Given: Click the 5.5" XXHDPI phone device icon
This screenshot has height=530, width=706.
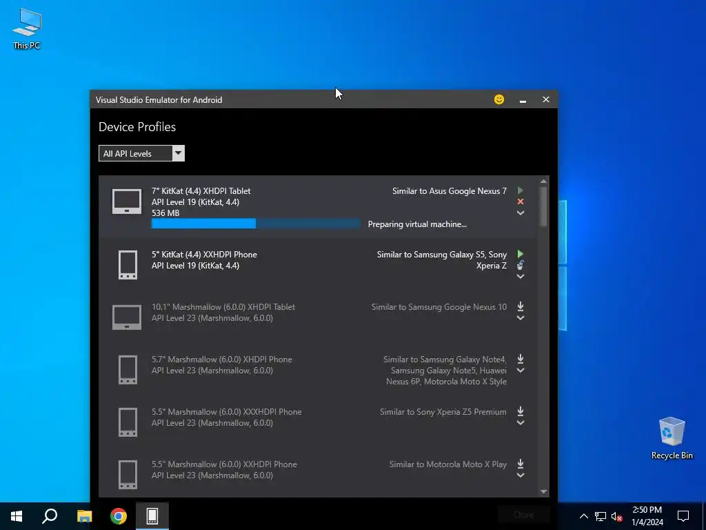Looking at the screenshot, I should pos(128,475).
